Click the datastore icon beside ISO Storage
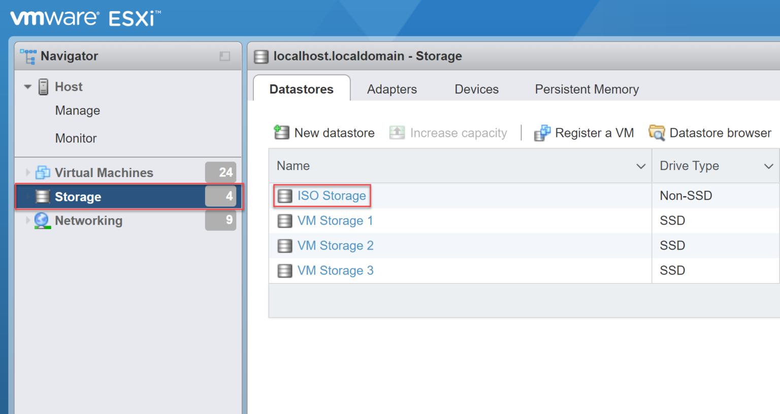This screenshot has height=414, width=780. [285, 196]
